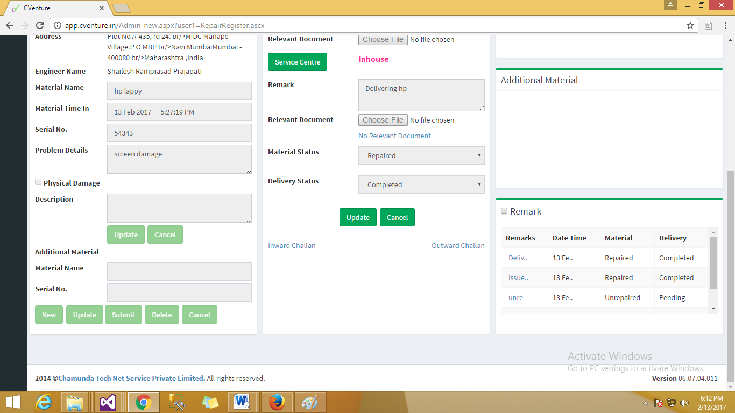Open the Delivery Status dropdown

421,184
